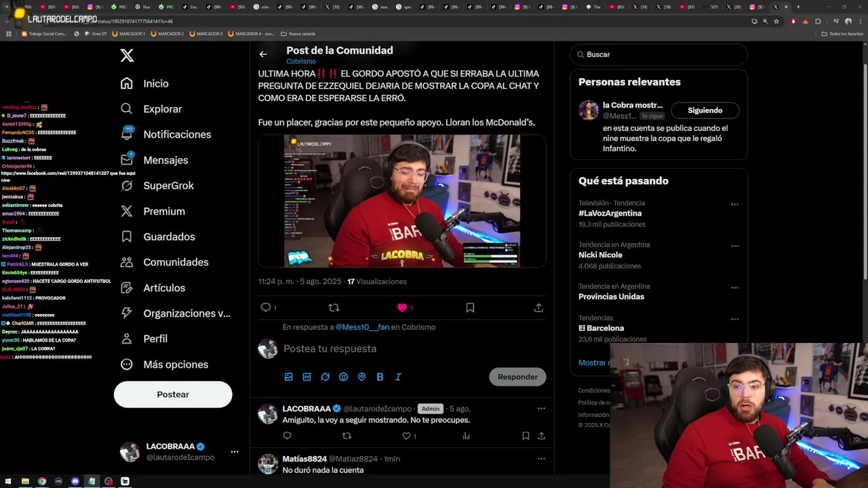Like the LACOBRAAA reply
The height and width of the screenshot is (488, 868).
tap(407, 436)
